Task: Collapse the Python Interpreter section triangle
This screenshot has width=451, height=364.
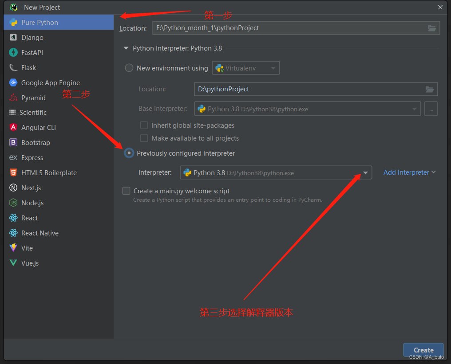Action: point(126,48)
